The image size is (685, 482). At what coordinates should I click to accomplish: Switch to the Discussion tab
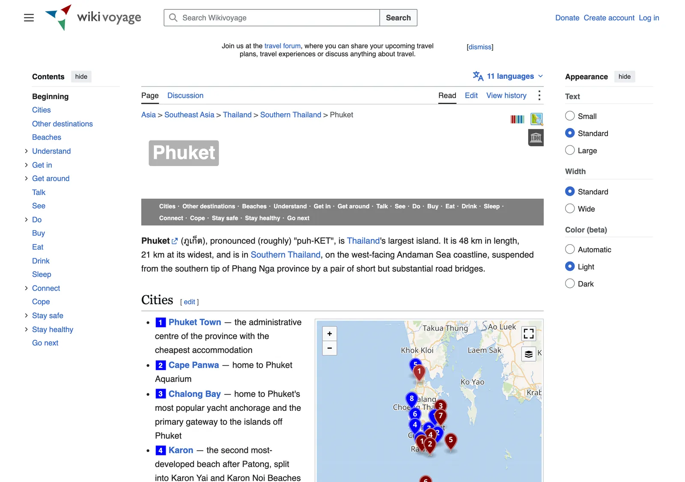185,96
